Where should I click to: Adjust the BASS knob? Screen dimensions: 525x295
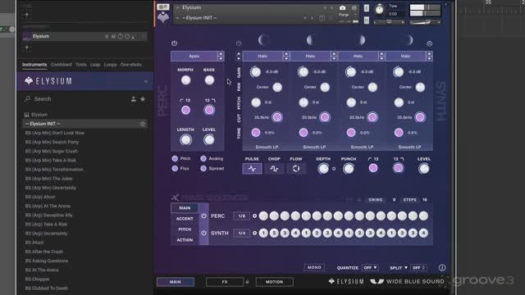tap(209, 80)
